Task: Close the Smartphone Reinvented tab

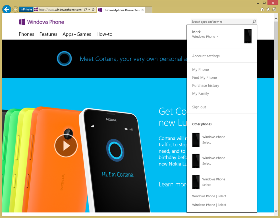Action: pos(142,10)
